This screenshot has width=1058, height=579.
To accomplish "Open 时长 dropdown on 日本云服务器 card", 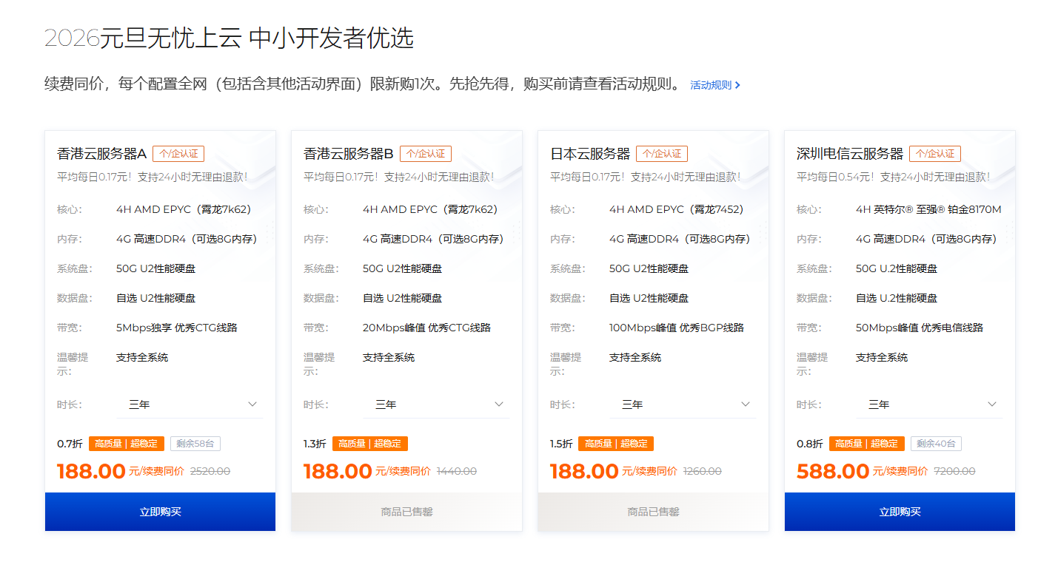I will (x=683, y=404).
